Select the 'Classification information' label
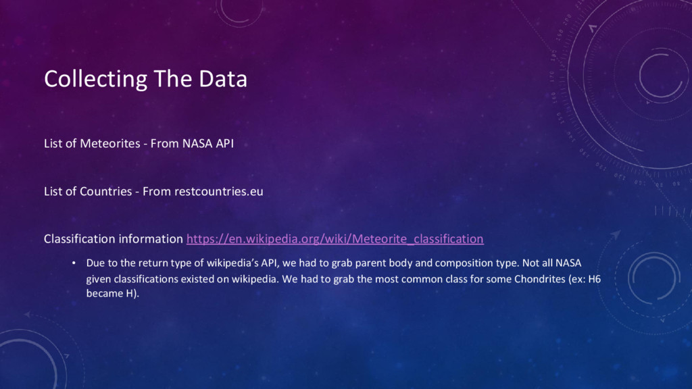692x389 pixels. 113,238
